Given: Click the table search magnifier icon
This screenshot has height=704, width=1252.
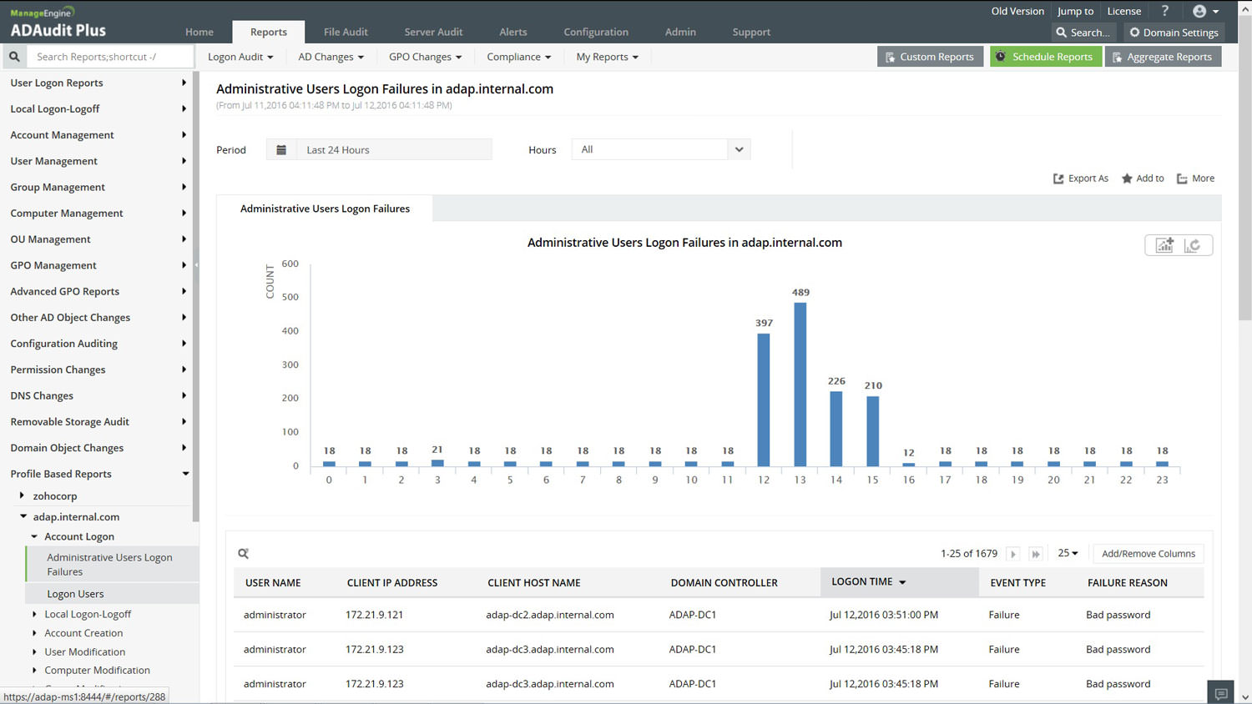Looking at the screenshot, I should pyautogui.click(x=244, y=554).
